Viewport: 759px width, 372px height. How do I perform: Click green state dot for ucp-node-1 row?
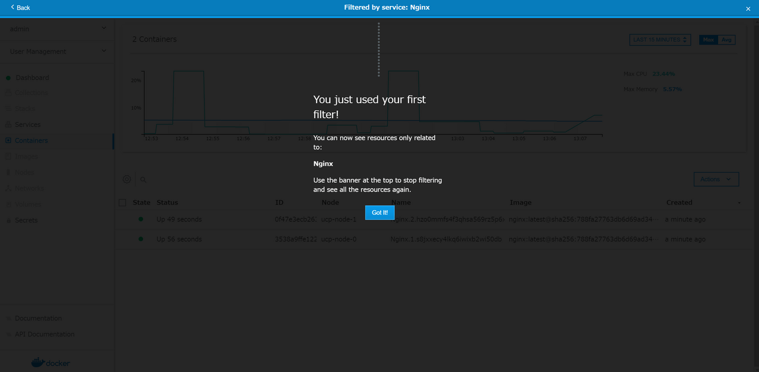pos(141,220)
